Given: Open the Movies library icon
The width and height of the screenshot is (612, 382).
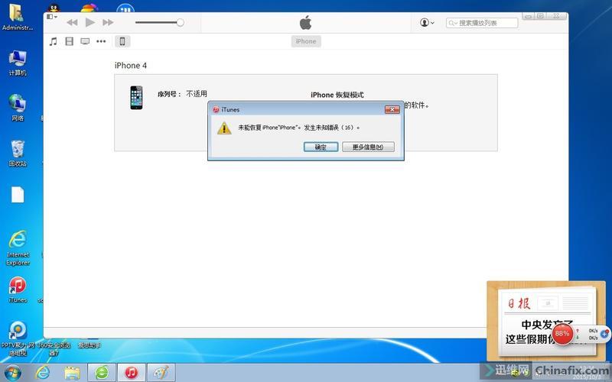Looking at the screenshot, I should tap(69, 41).
